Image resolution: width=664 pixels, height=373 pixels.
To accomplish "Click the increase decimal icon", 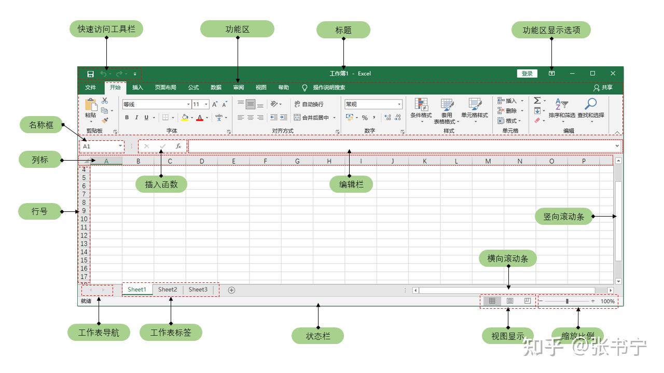I will click(x=388, y=118).
